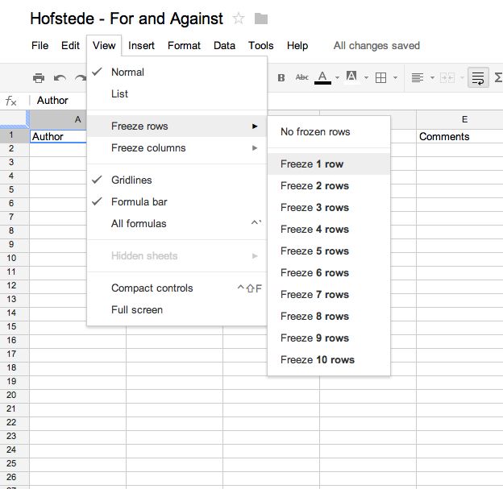Switch to Full screen
503x489 pixels.
point(177,310)
